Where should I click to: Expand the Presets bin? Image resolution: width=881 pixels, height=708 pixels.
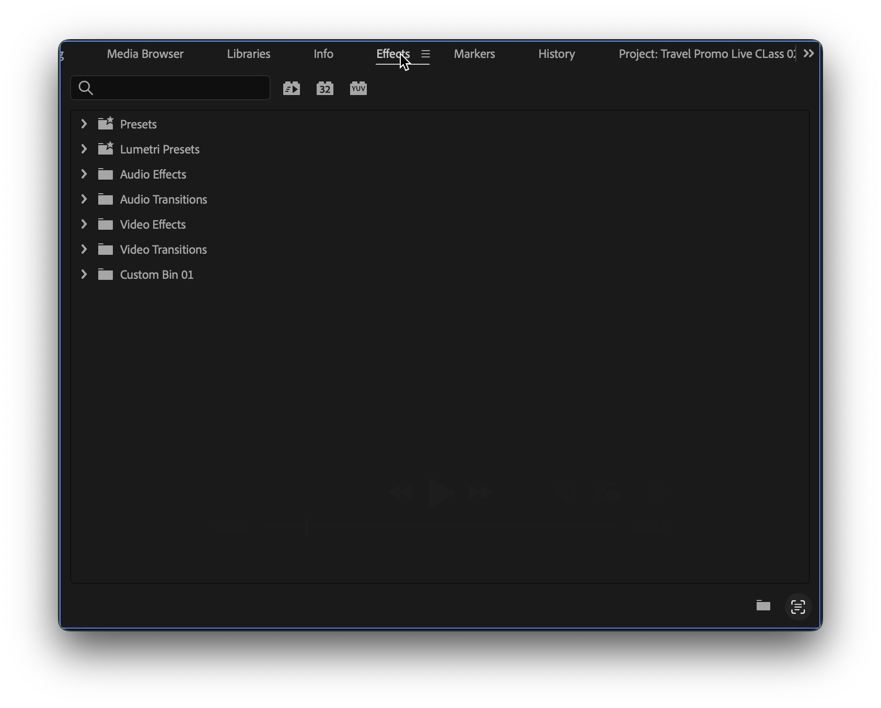click(84, 124)
